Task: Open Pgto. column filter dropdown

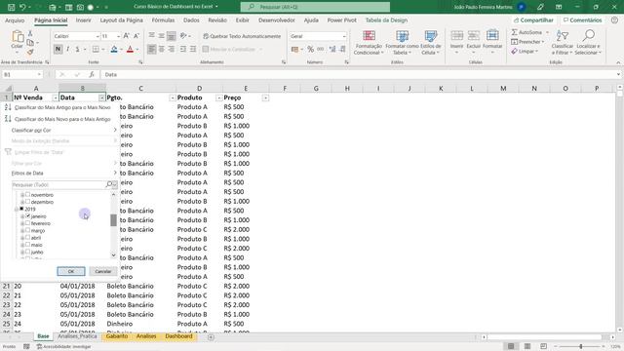Action: point(173,97)
